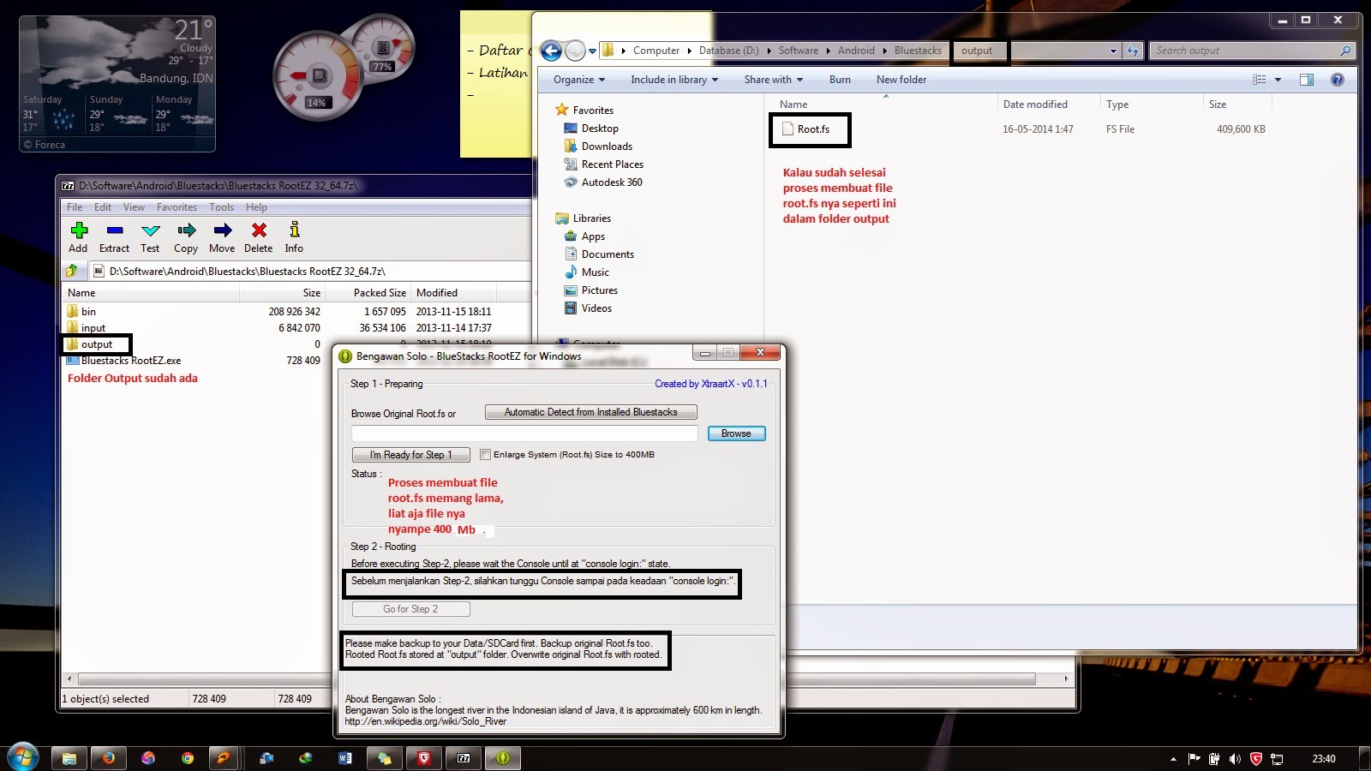Open the view options dropdown arrow
Image resolution: width=1371 pixels, height=771 pixels.
(1278, 80)
